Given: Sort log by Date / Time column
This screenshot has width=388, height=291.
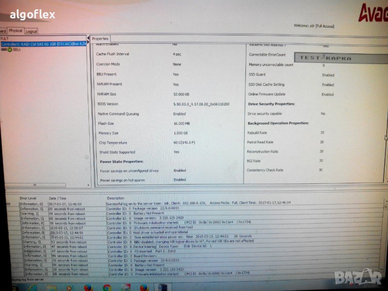Looking at the screenshot, I should [x=56, y=198].
